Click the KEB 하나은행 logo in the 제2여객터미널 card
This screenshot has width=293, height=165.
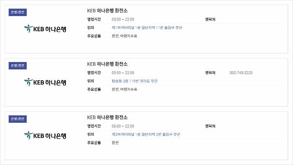45,135
